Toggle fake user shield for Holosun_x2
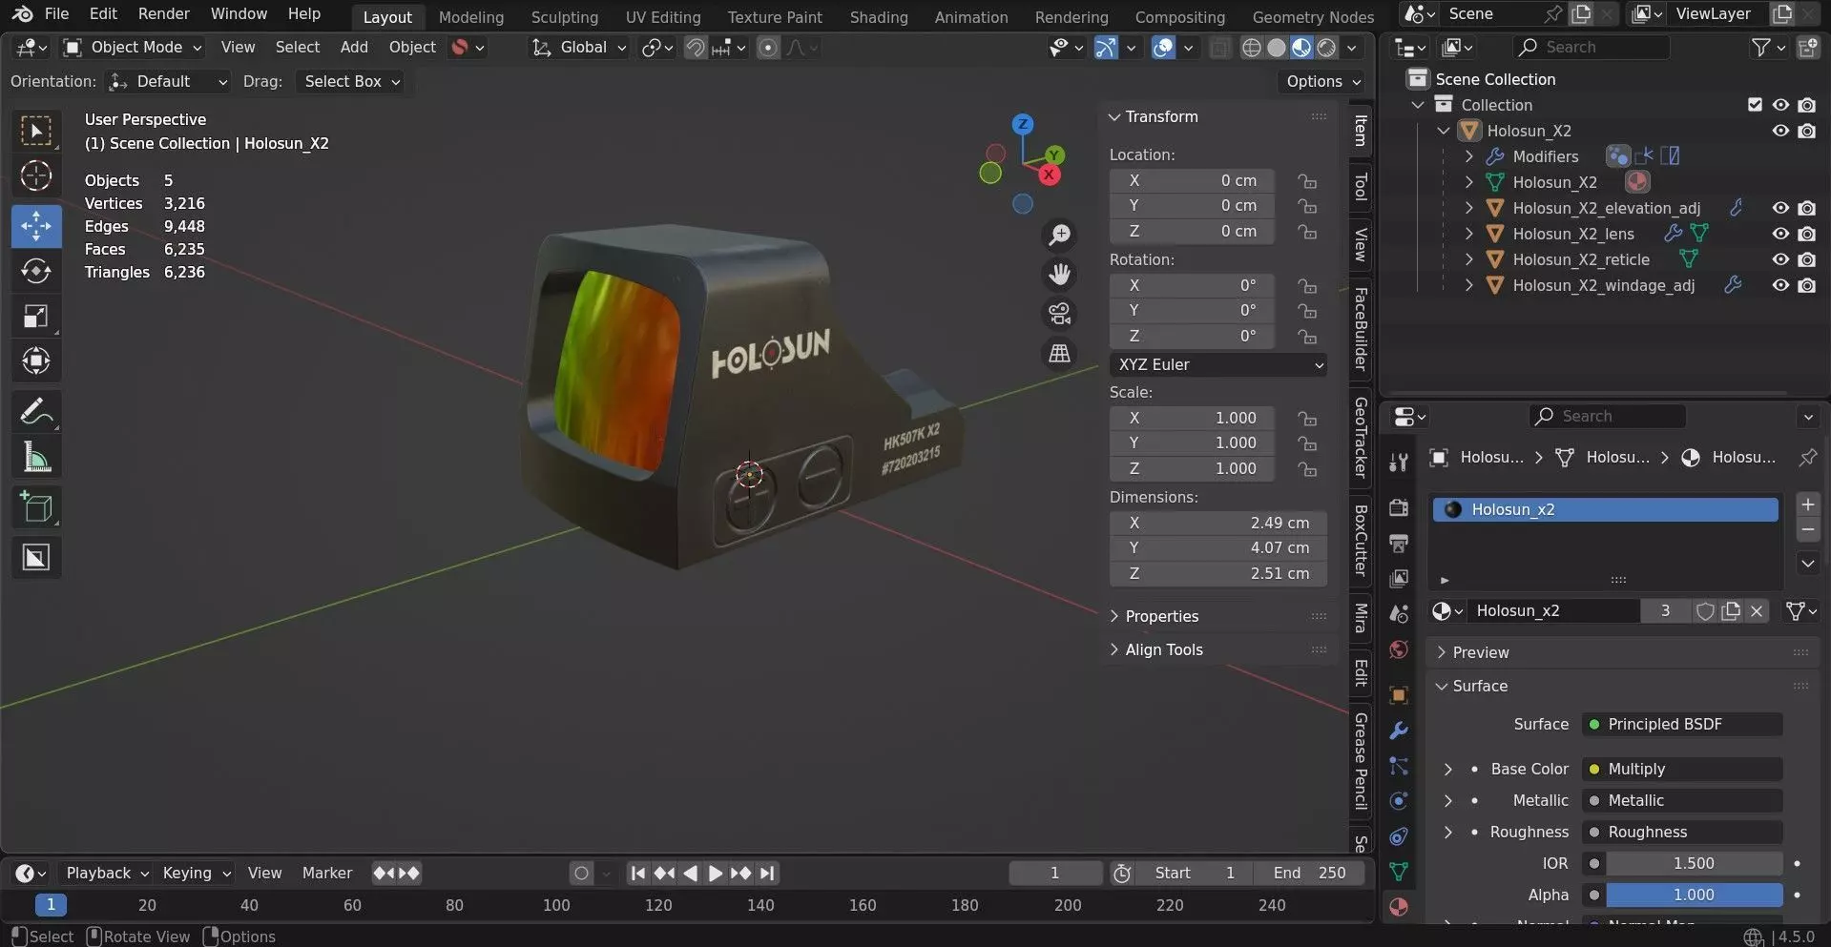 click(x=1705, y=610)
